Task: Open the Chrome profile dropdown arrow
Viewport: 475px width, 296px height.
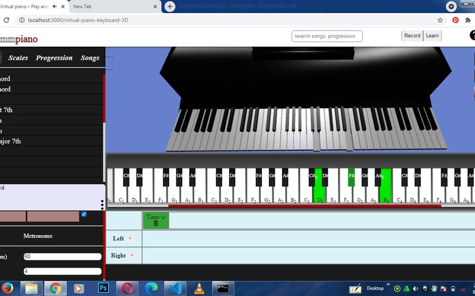Action: click(x=451, y=7)
